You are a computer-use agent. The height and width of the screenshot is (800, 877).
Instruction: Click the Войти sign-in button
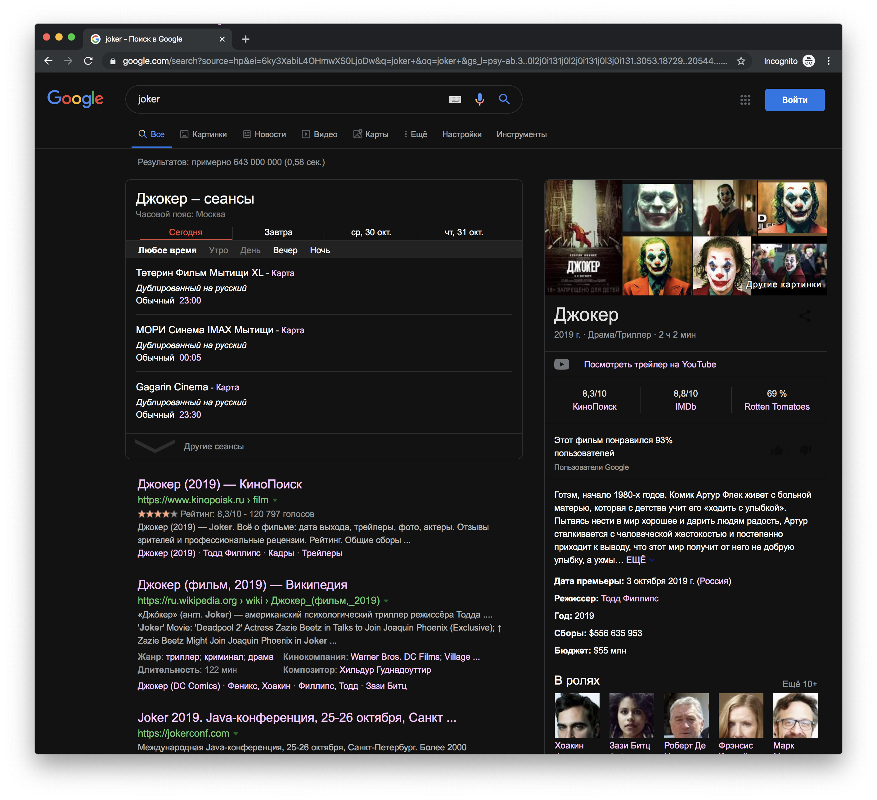coord(794,100)
